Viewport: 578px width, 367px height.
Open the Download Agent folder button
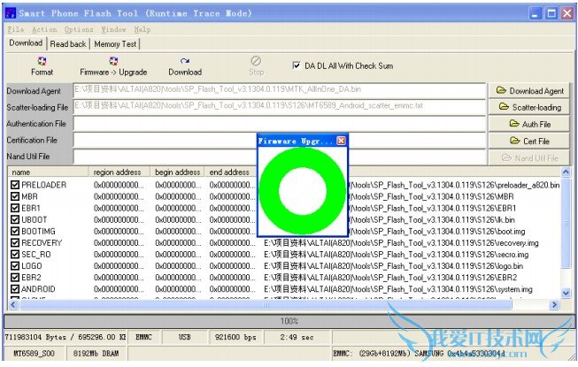[530, 91]
